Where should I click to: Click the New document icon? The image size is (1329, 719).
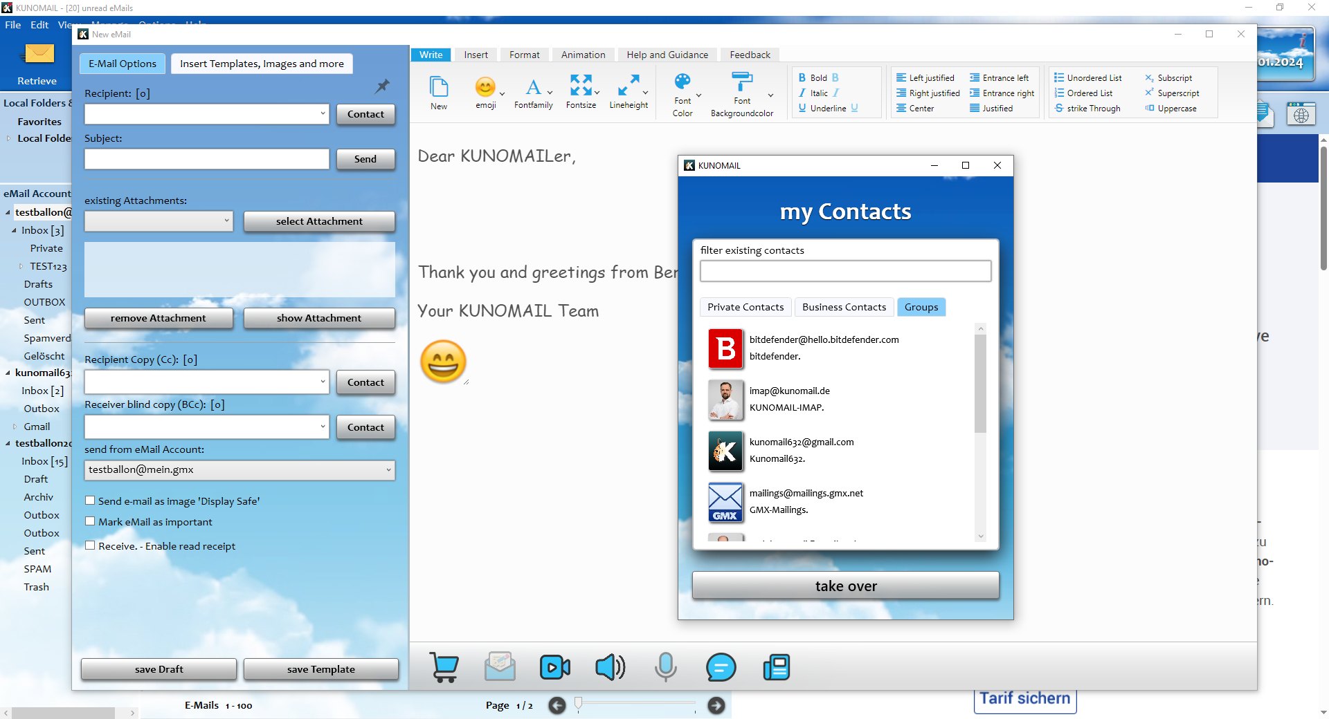pyautogui.click(x=439, y=87)
